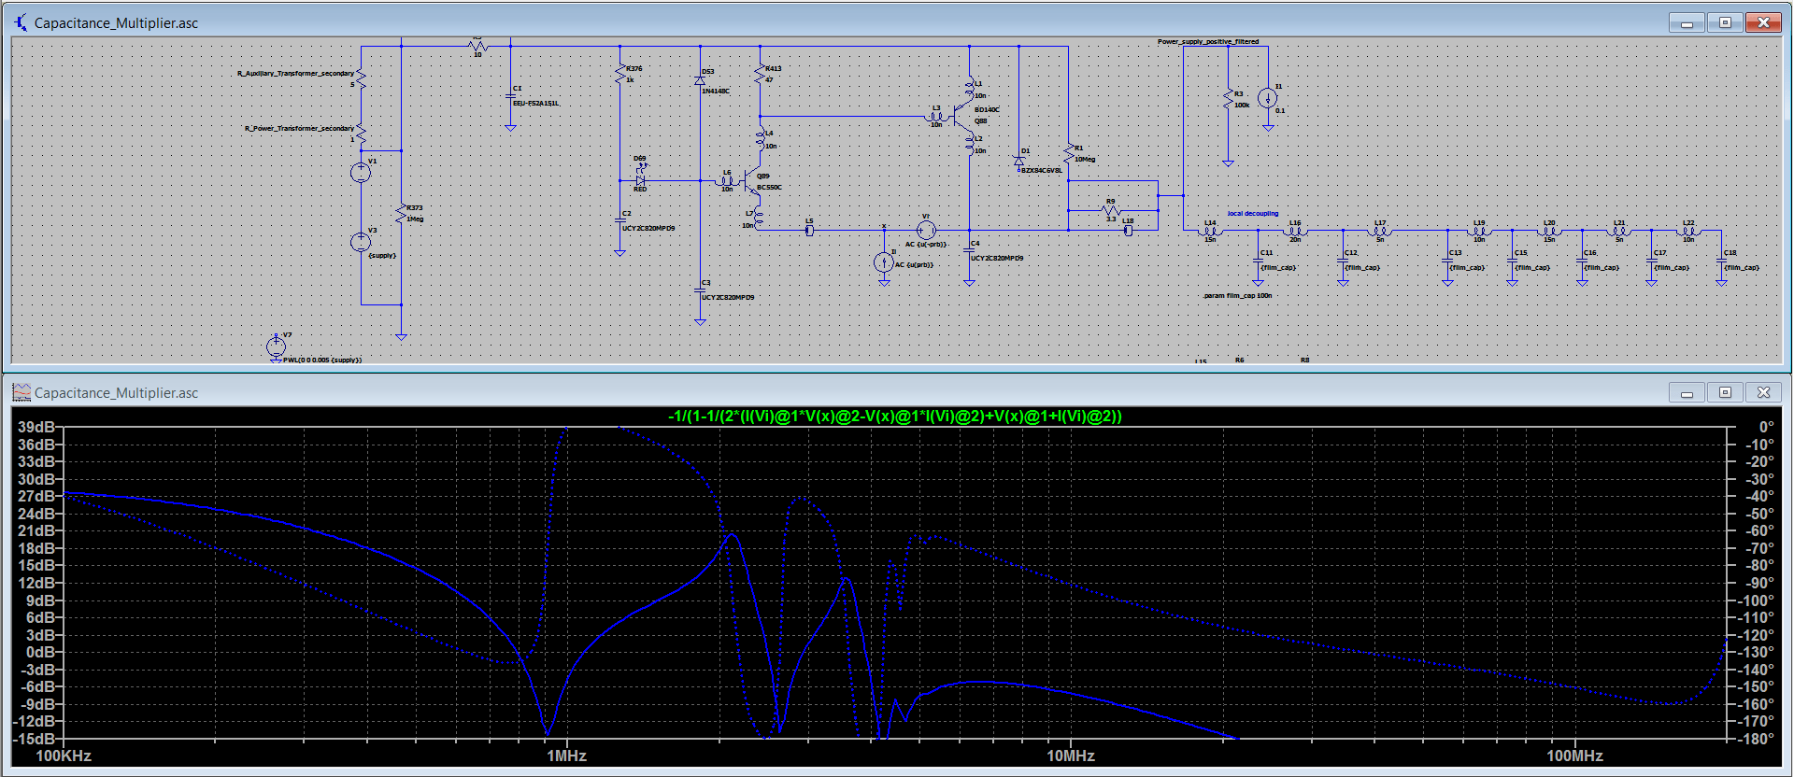Viewport: 1794px width, 777px height.
Task: Select inductor L3 at Q88 base
Action: click(x=936, y=116)
